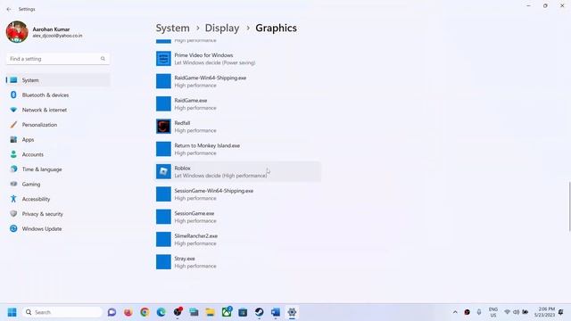Select System in the sidebar
The image size is (571, 321).
(x=58, y=80)
